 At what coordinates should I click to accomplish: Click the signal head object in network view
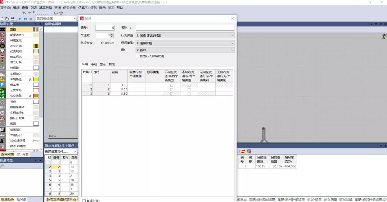coord(384,37)
